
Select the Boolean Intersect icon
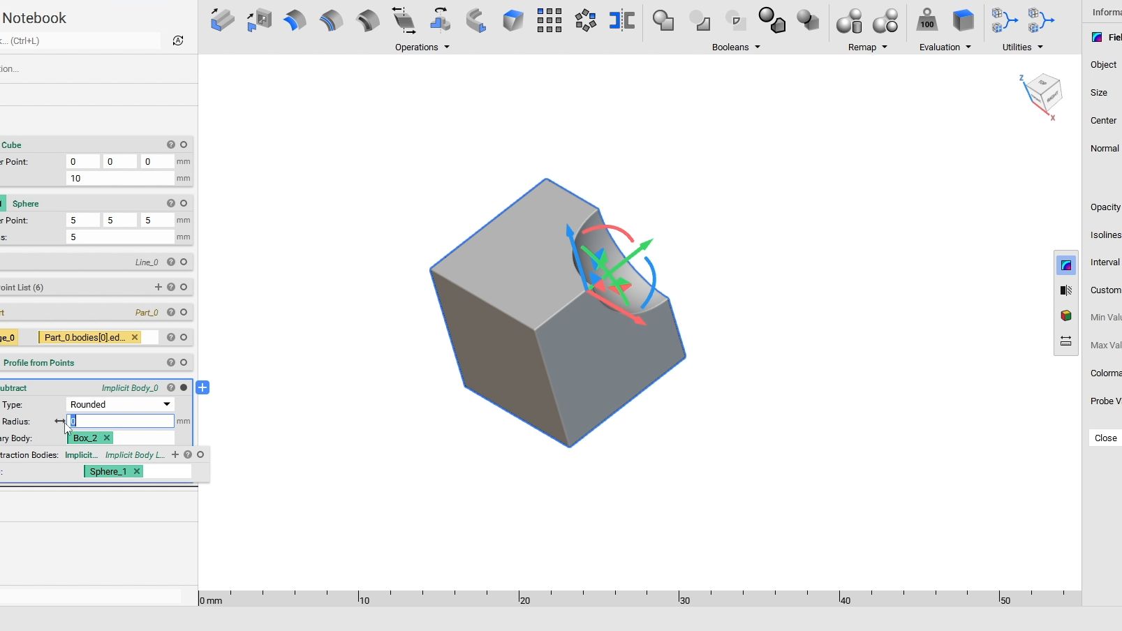pos(735,21)
